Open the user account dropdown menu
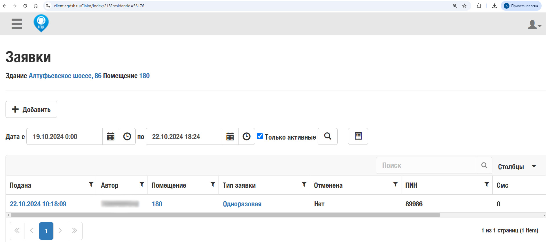This screenshot has width=546, height=242. 534,25
